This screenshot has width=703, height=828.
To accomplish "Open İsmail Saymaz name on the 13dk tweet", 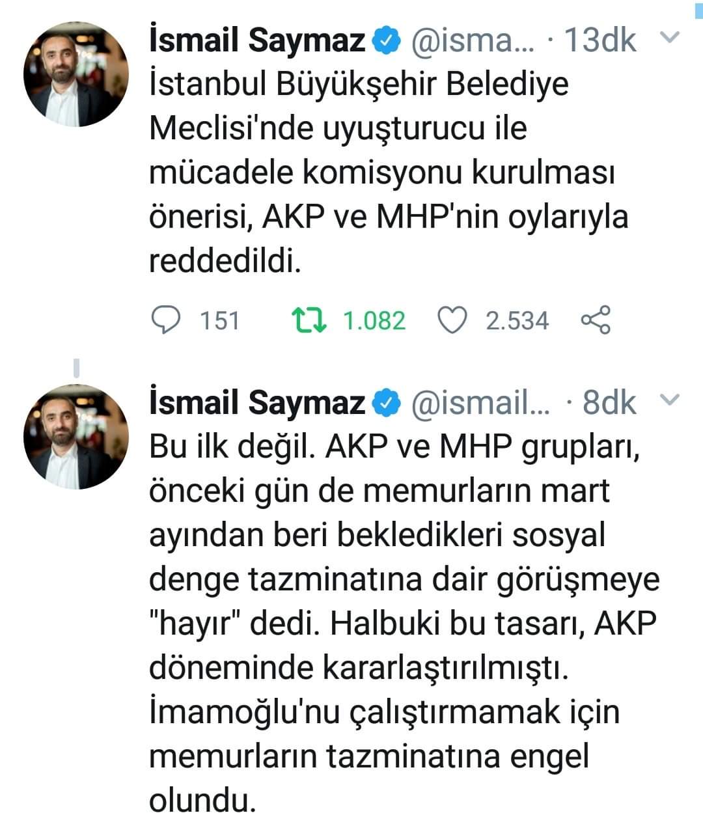I will pyautogui.click(x=257, y=41).
